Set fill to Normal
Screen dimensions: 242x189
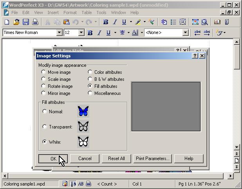click(x=45, y=111)
